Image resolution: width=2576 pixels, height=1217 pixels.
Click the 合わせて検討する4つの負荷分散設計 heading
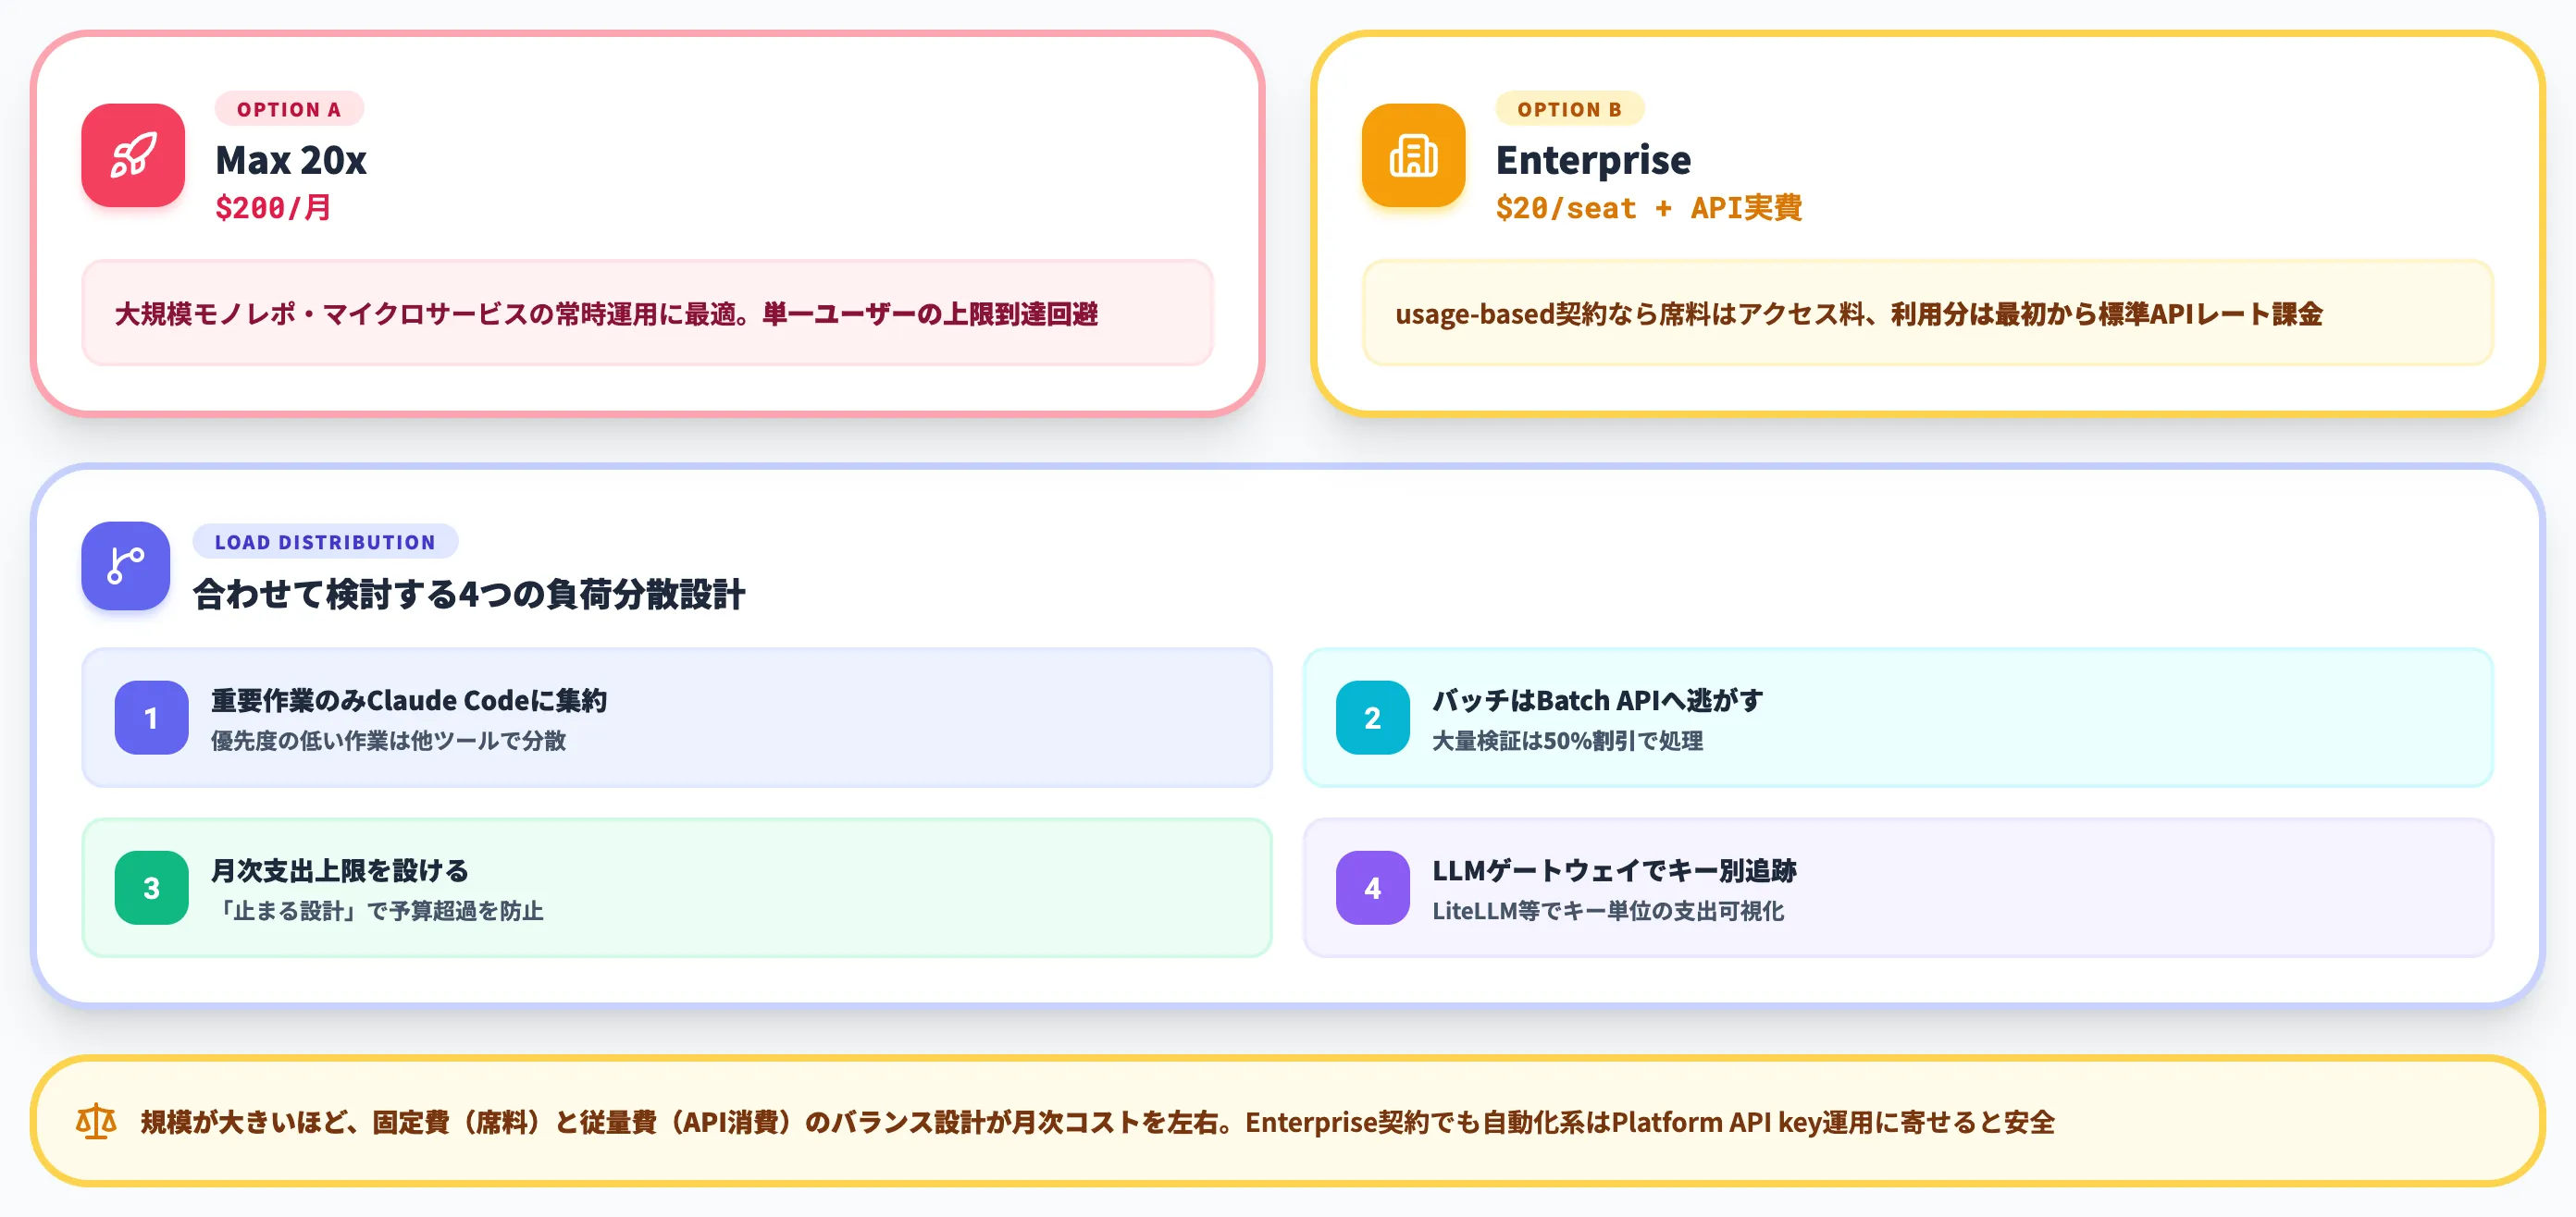pyautogui.click(x=469, y=594)
